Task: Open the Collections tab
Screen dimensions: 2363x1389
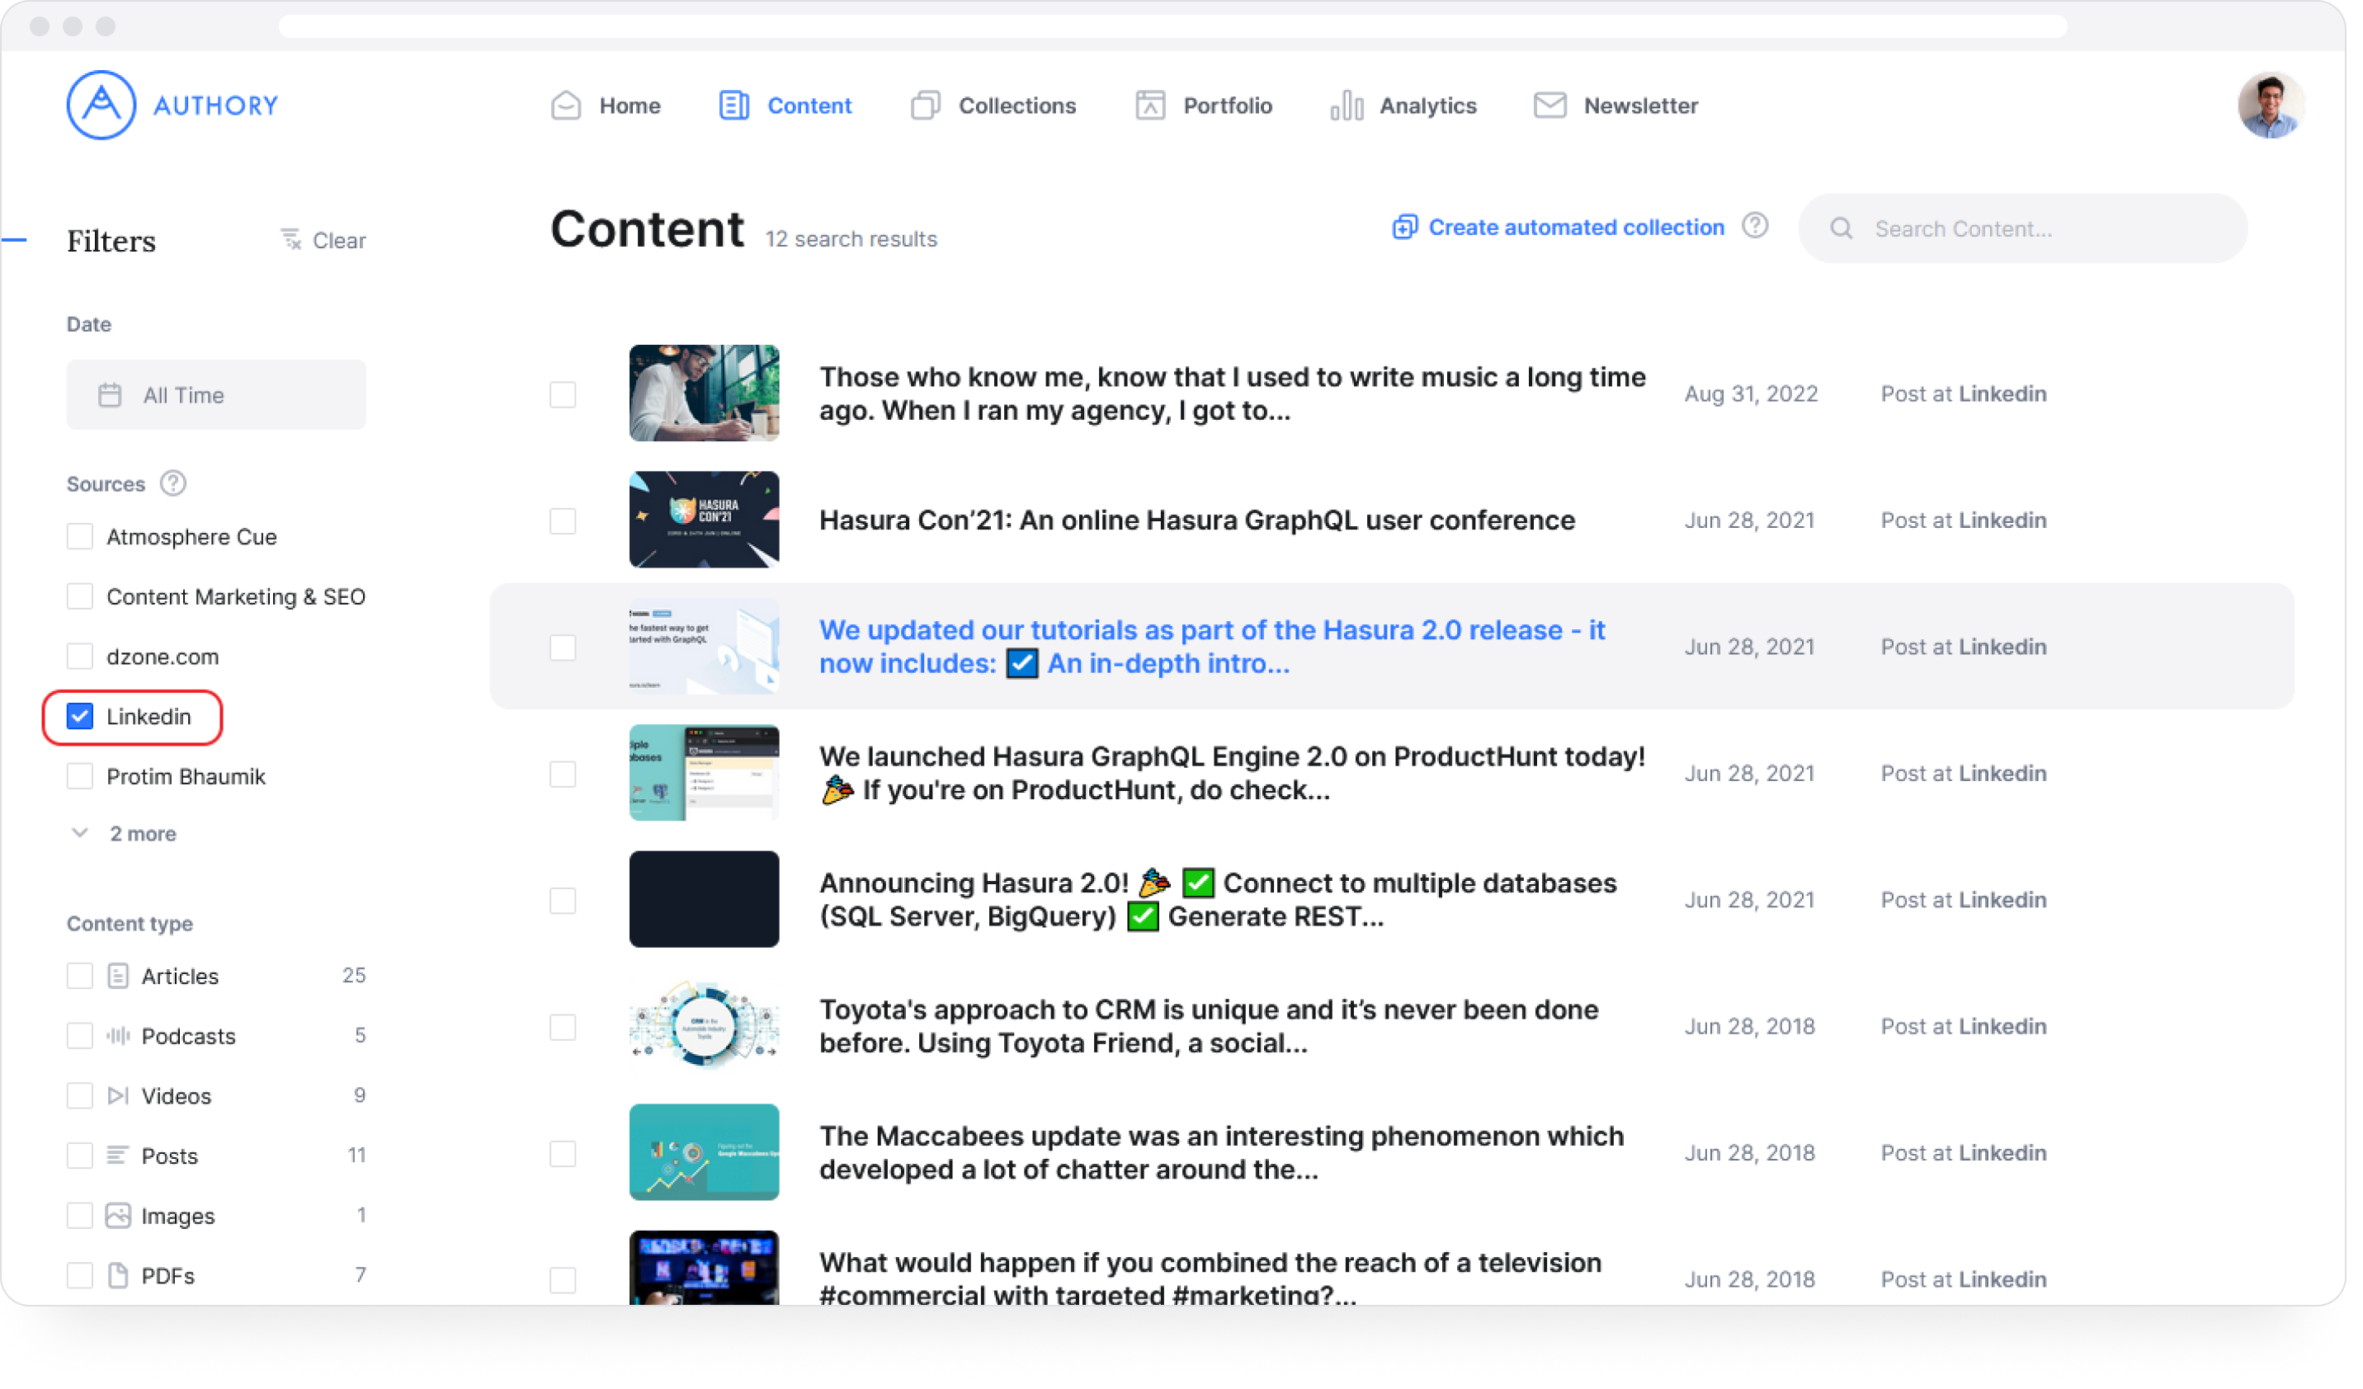Action: (x=993, y=106)
